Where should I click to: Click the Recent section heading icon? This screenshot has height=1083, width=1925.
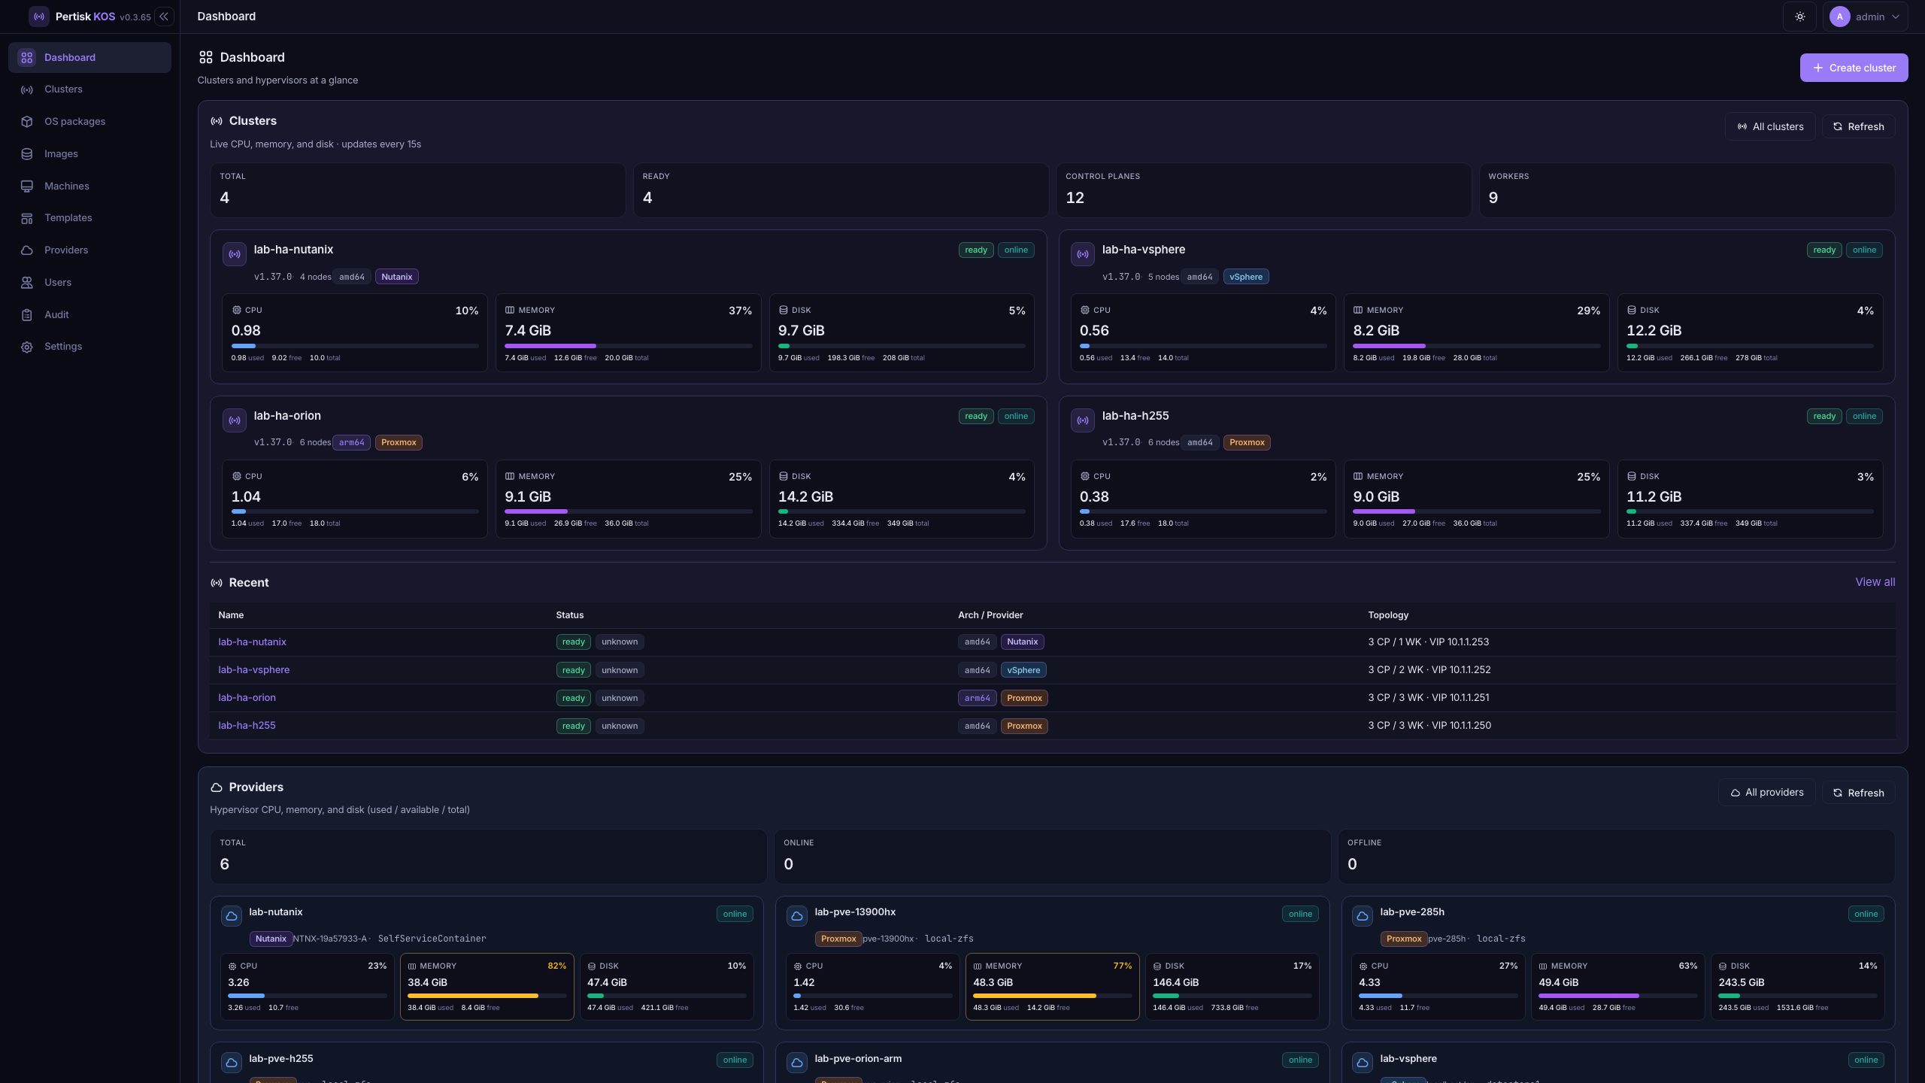click(217, 583)
